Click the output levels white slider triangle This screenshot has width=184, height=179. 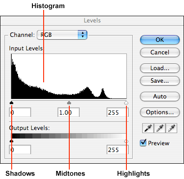click(126, 141)
